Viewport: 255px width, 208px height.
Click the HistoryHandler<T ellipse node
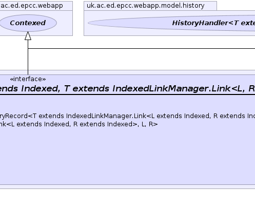click(171, 23)
